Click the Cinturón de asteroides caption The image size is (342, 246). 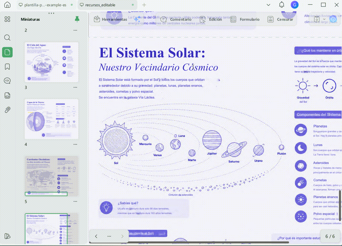[x=181, y=195]
